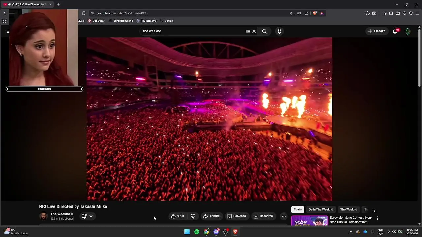Viewport: 422px width, 237px height.
Task: Click Descarcă to download the video
Action: 263,216
